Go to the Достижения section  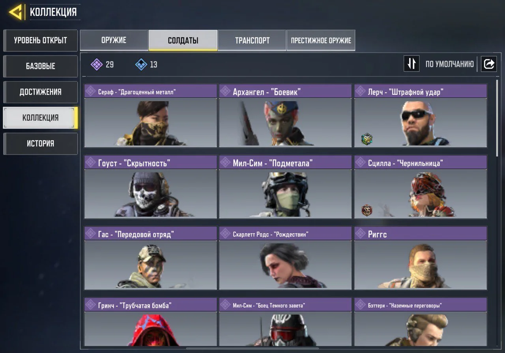pos(40,92)
